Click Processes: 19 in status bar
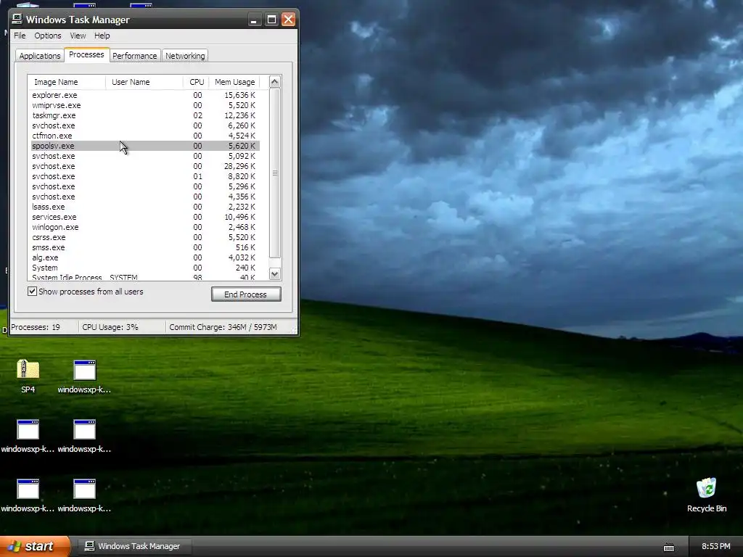743x557 pixels. [x=36, y=327]
